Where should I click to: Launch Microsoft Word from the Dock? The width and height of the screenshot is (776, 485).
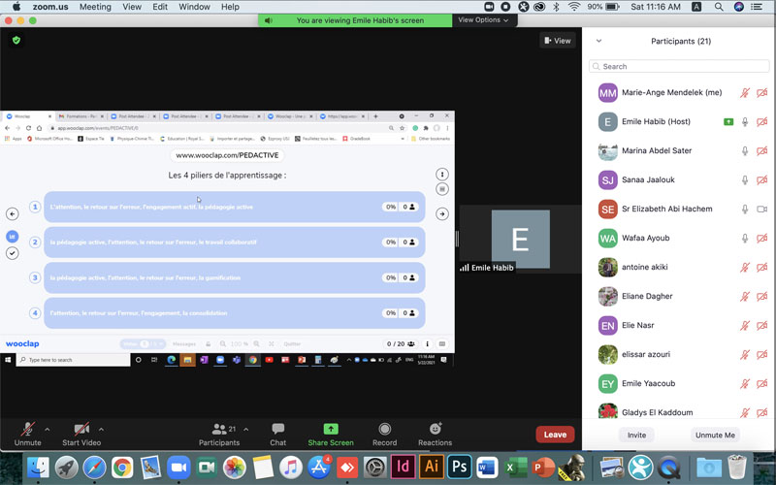point(488,467)
